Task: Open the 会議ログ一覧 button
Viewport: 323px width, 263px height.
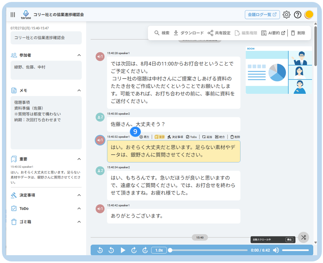Action: pos(262,14)
